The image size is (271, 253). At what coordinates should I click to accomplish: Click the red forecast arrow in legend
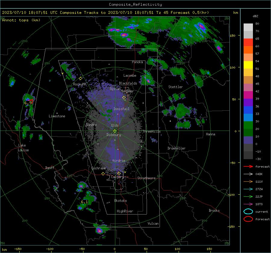tap(248, 166)
